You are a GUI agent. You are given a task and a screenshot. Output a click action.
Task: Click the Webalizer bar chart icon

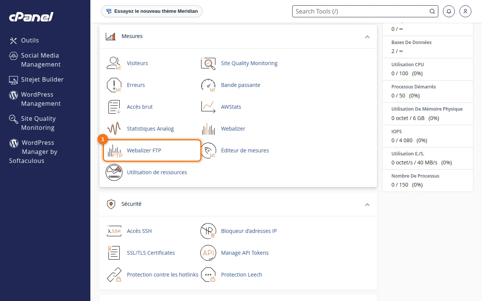click(208, 129)
